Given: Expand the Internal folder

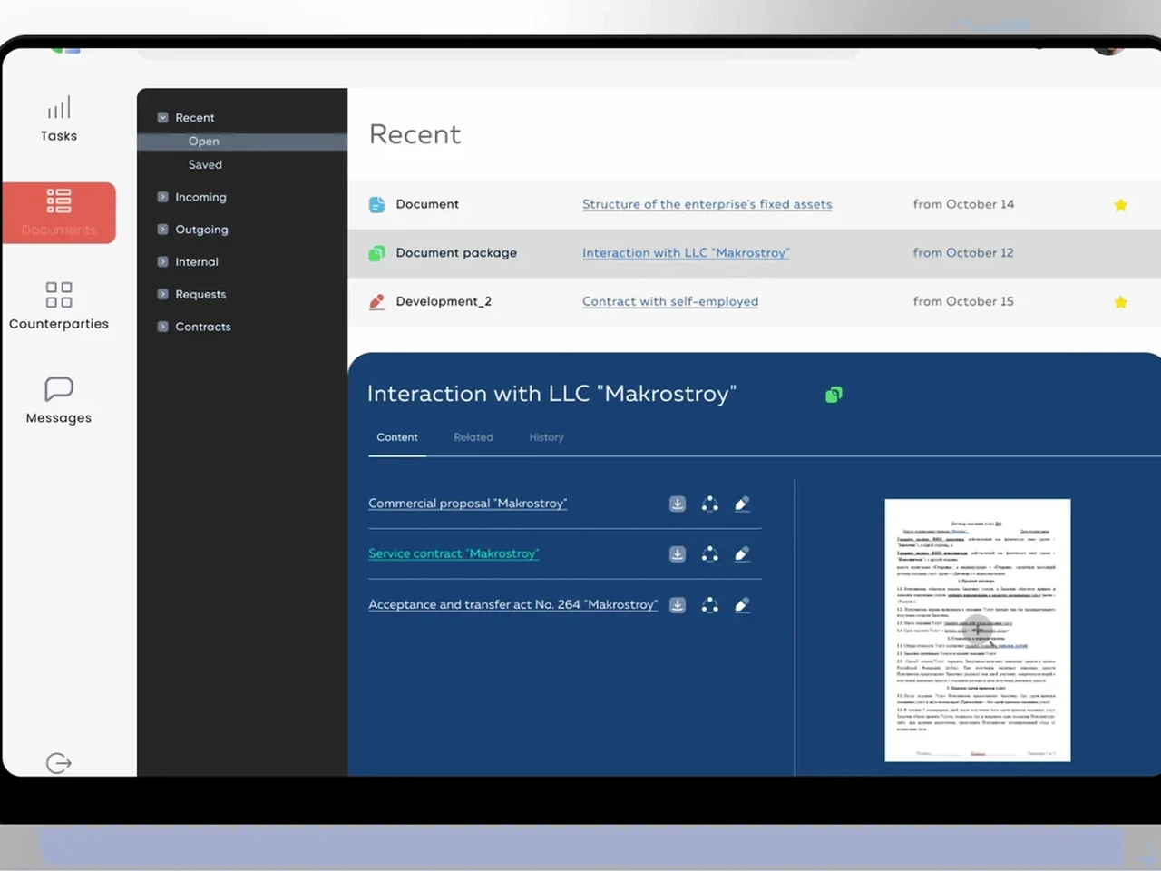Looking at the screenshot, I should [163, 262].
